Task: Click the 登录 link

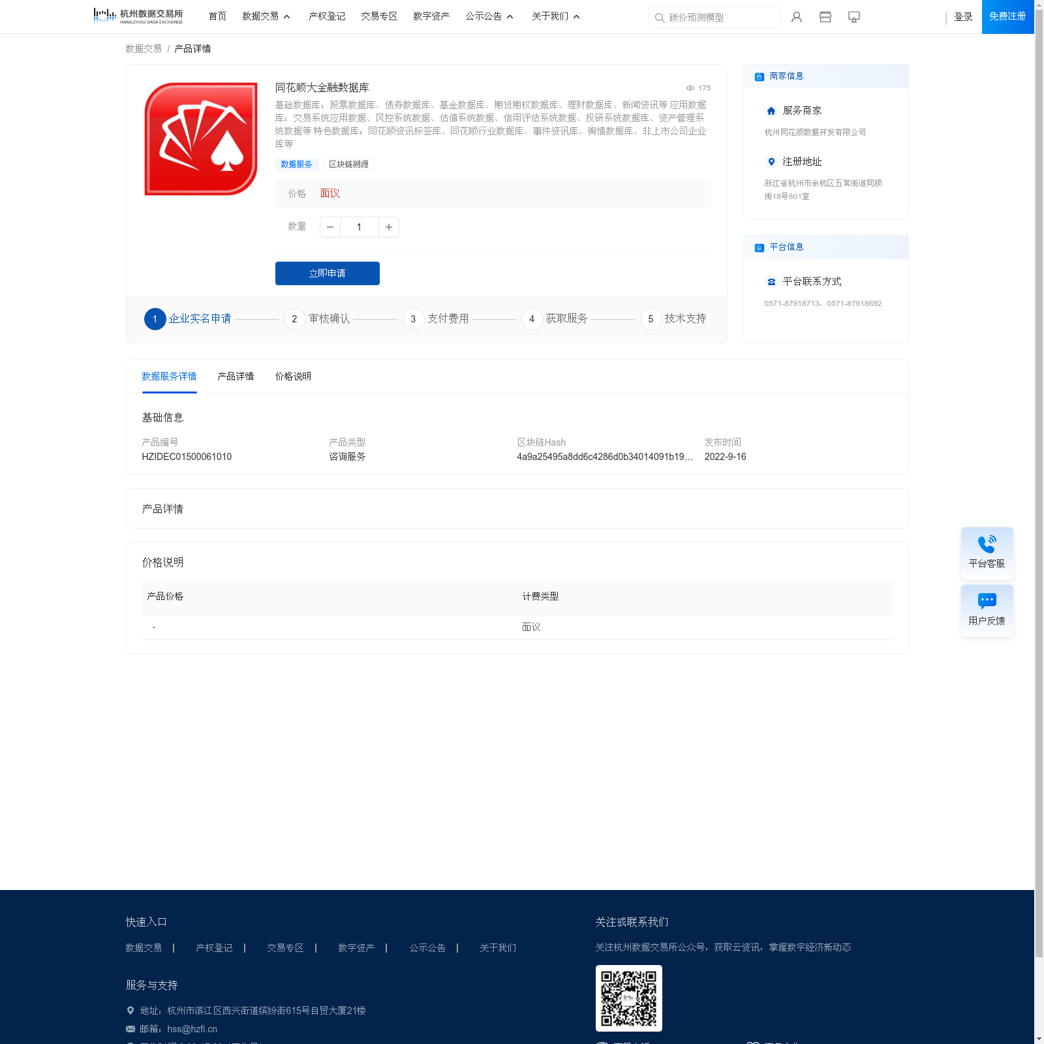Action: (x=963, y=17)
